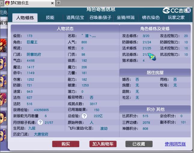Click the 居住房屋 section header
Viewport: 194px width, 153px height.
pyautogui.click(x=155, y=73)
